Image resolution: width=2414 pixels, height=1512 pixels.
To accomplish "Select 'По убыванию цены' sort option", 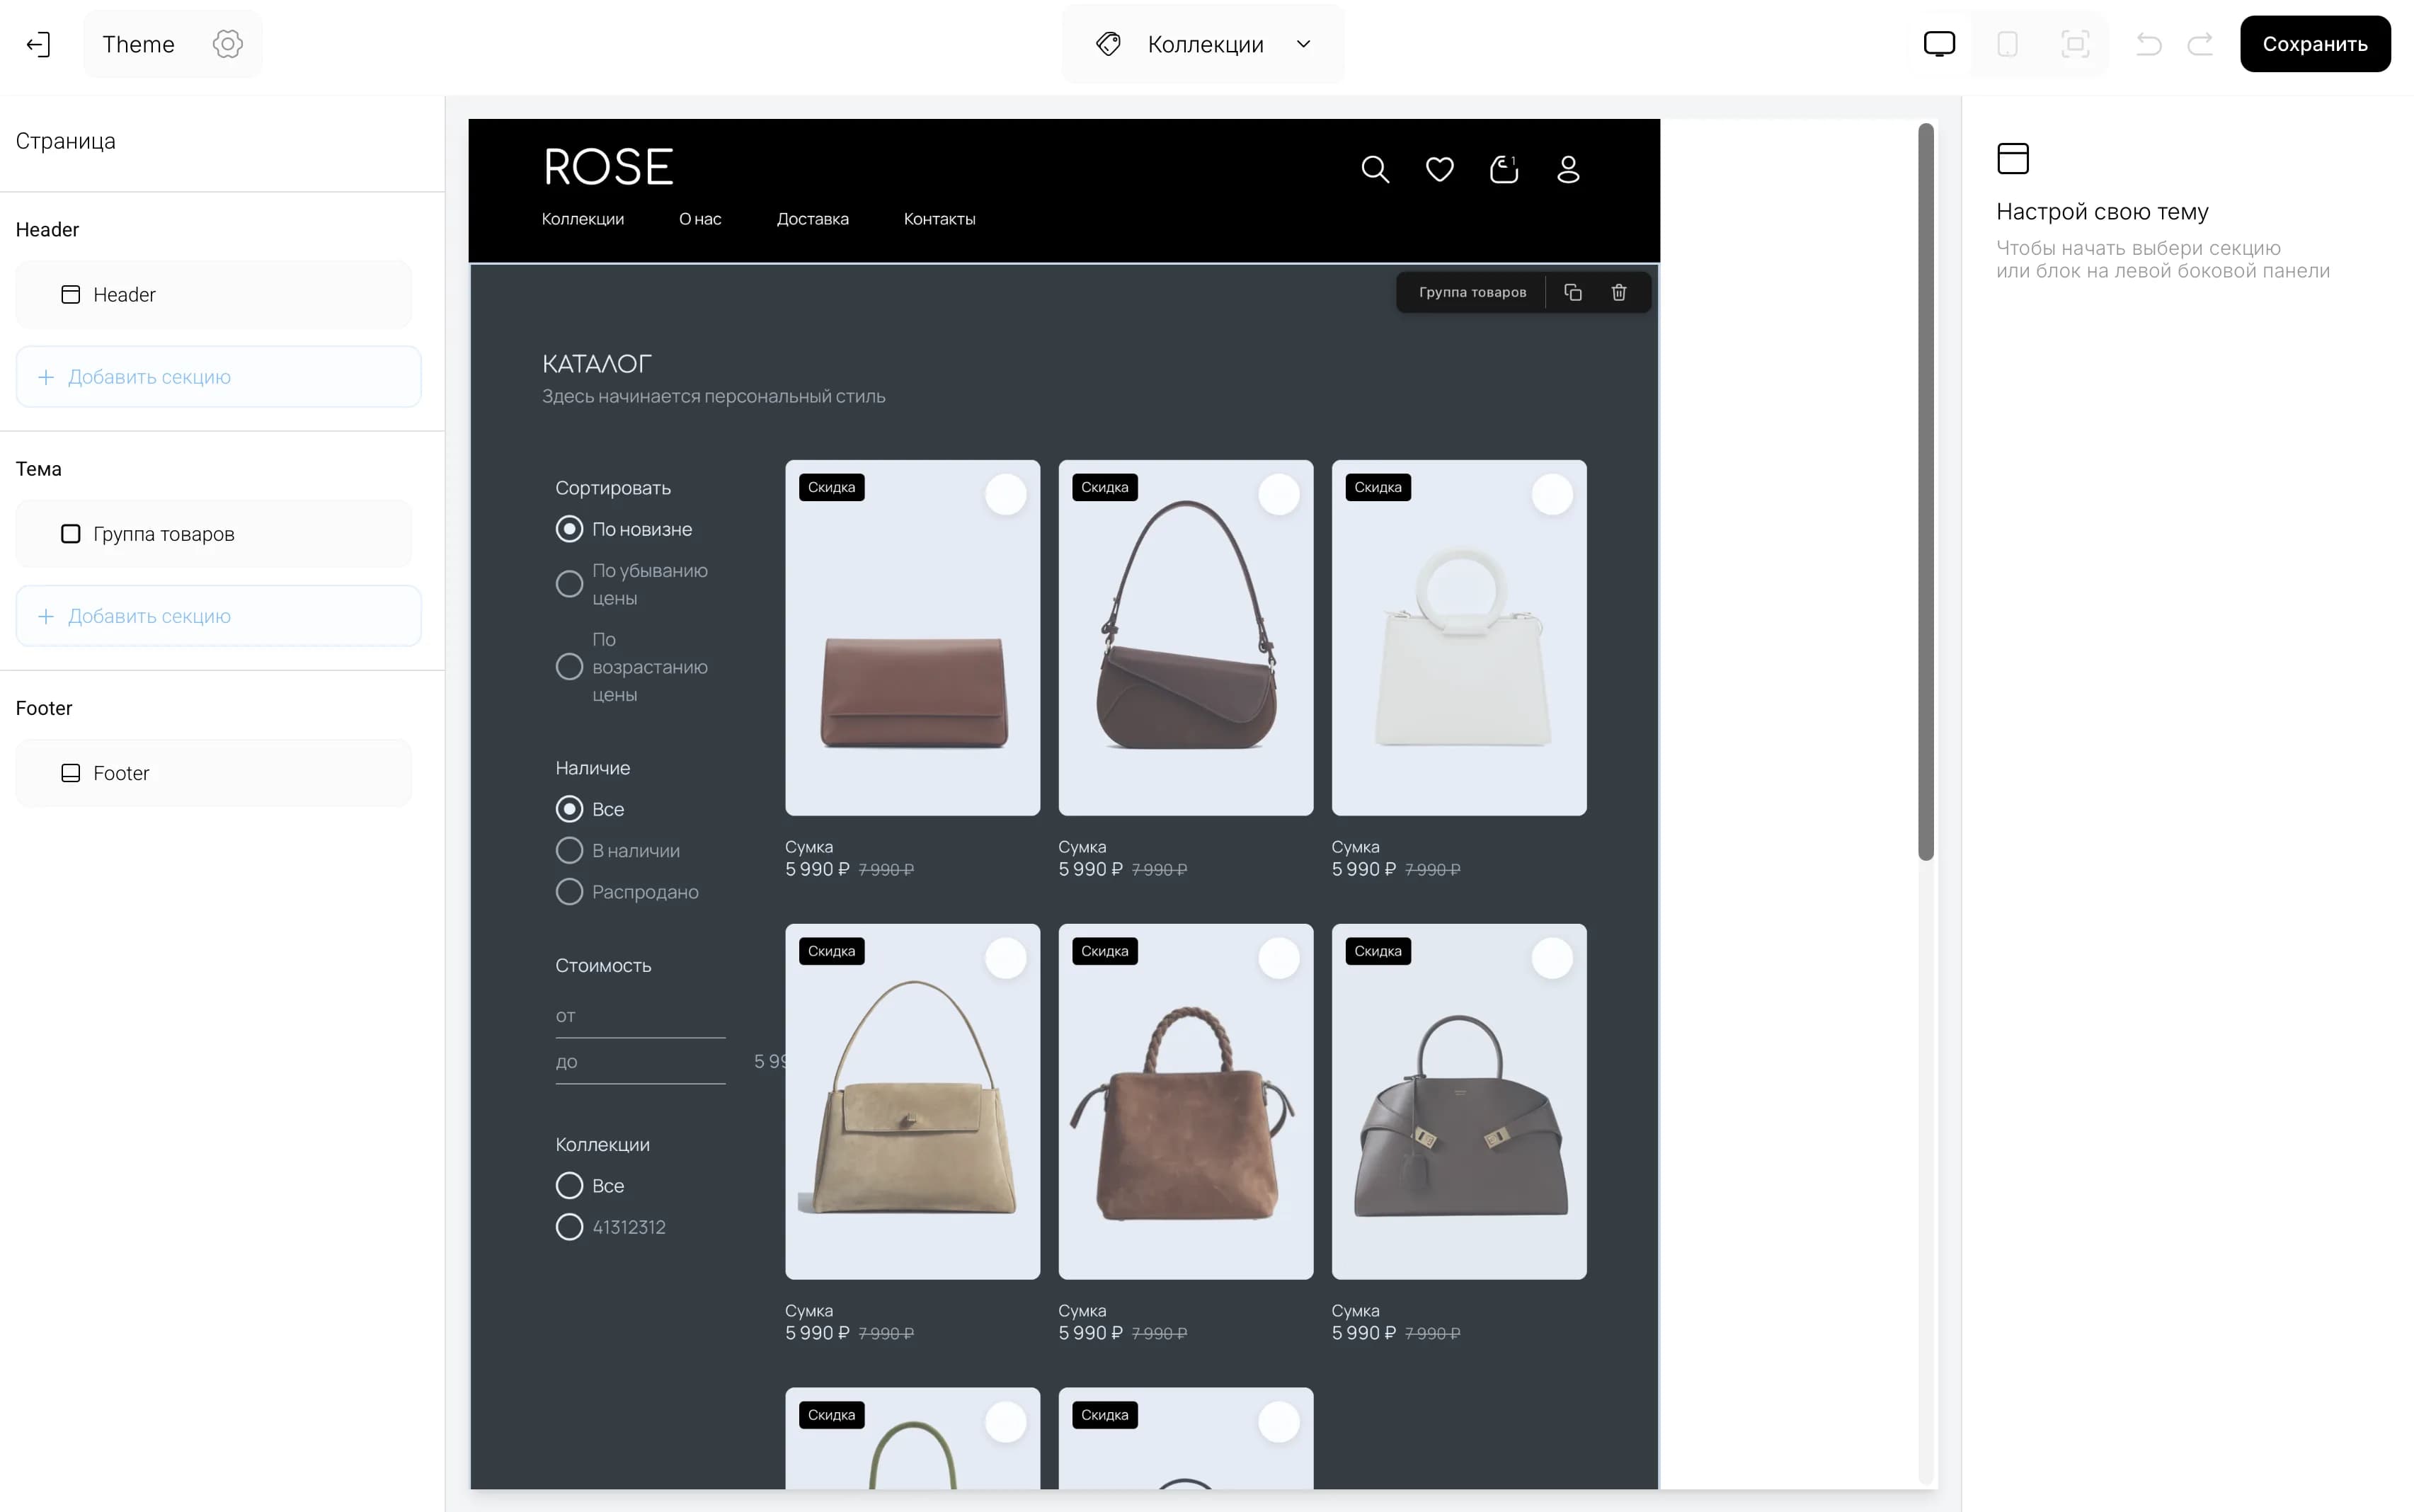I will coord(569,584).
